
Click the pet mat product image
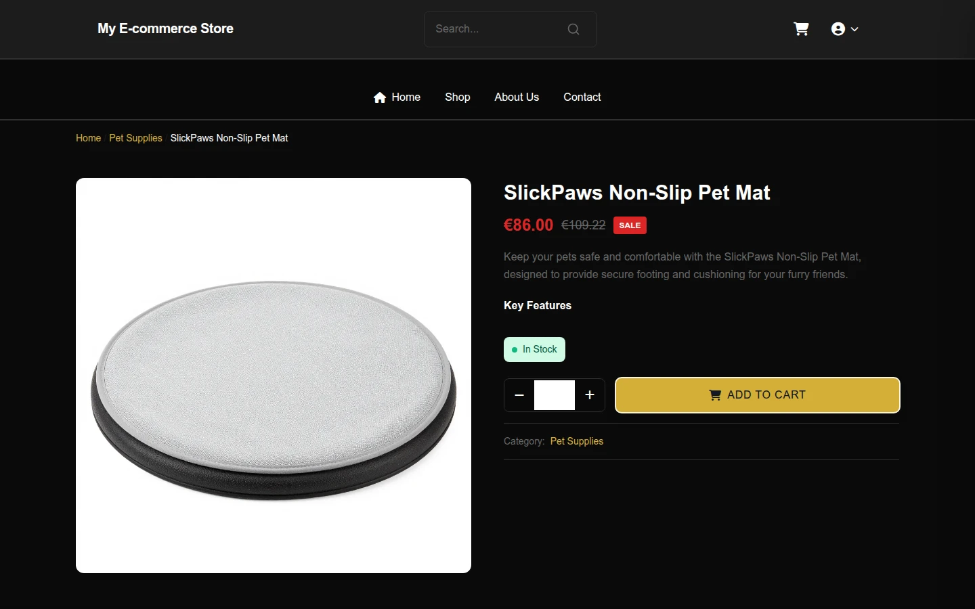click(274, 376)
